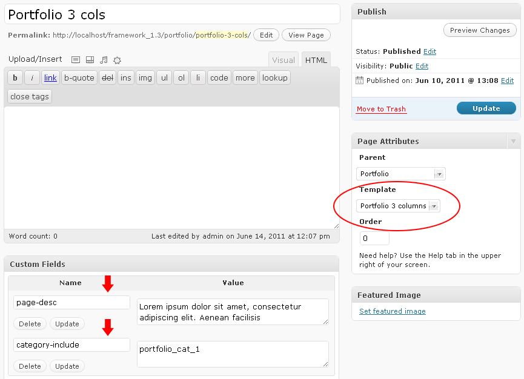Click the Preview Changes button
Image resolution: width=524 pixels, height=379 pixels.
point(480,30)
